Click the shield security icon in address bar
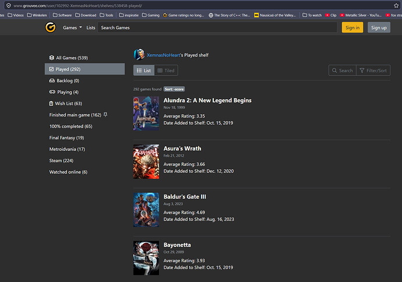 9,5
